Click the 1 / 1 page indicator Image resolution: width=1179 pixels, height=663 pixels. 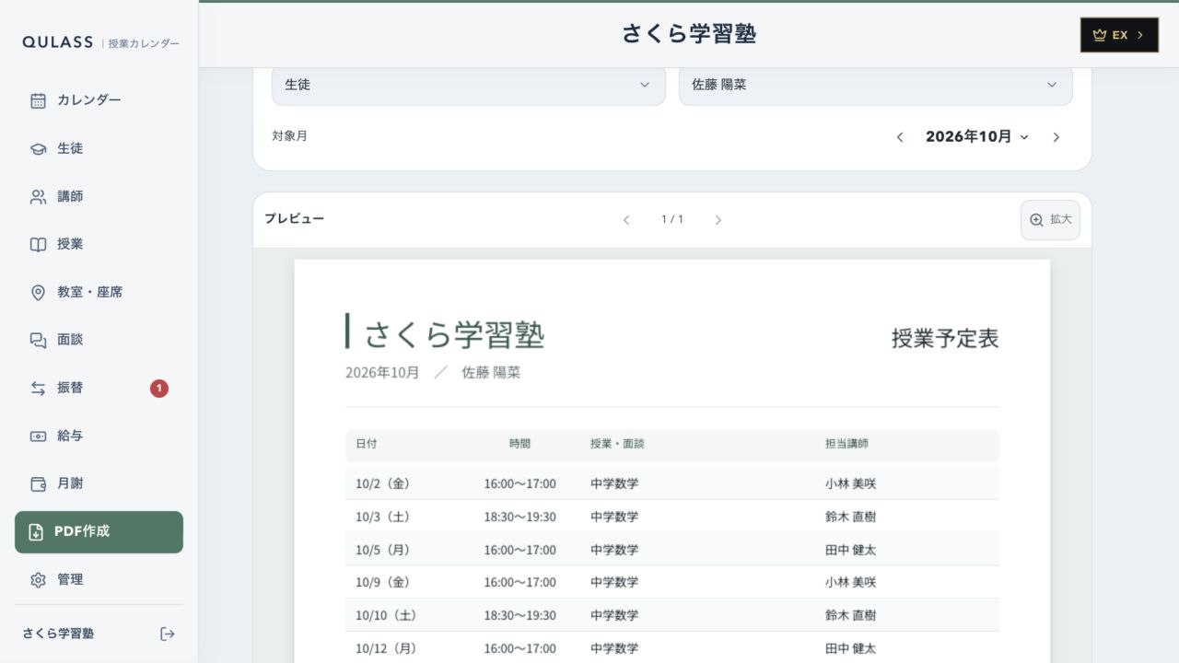click(672, 219)
